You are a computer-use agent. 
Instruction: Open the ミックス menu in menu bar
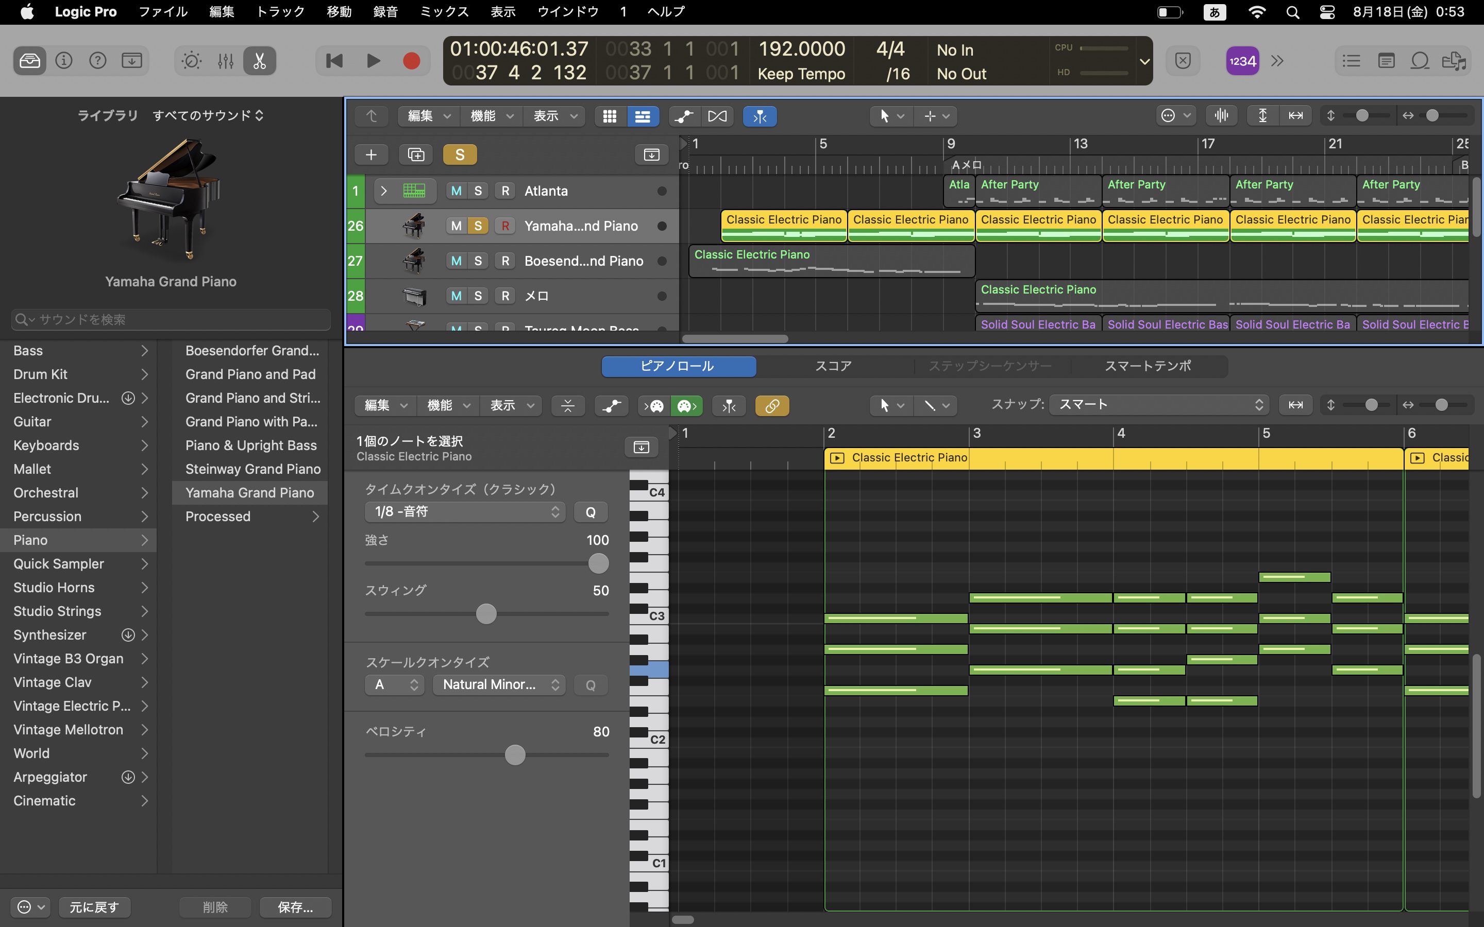[x=444, y=12]
